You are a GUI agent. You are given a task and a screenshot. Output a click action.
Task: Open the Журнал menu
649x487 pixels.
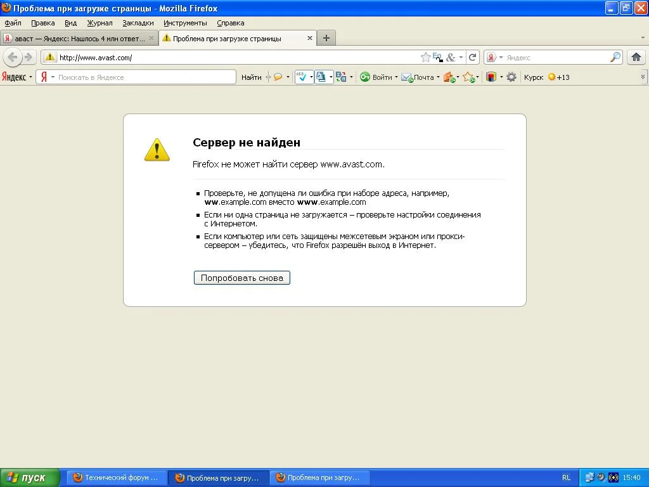click(x=100, y=23)
